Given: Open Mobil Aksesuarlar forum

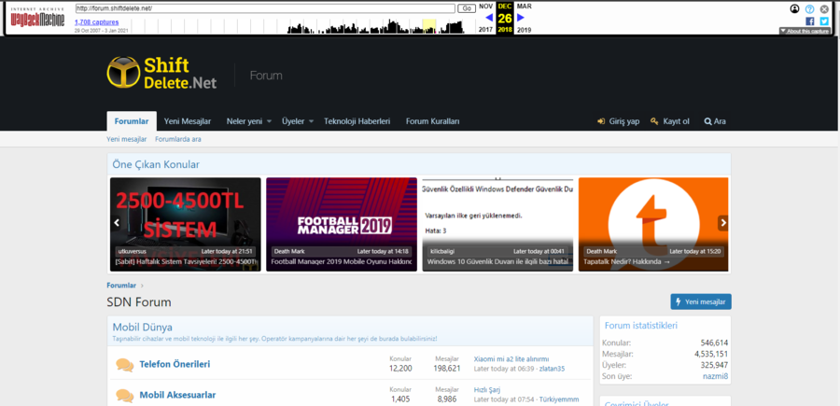Looking at the screenshot, I should click(x=177, y=396).
